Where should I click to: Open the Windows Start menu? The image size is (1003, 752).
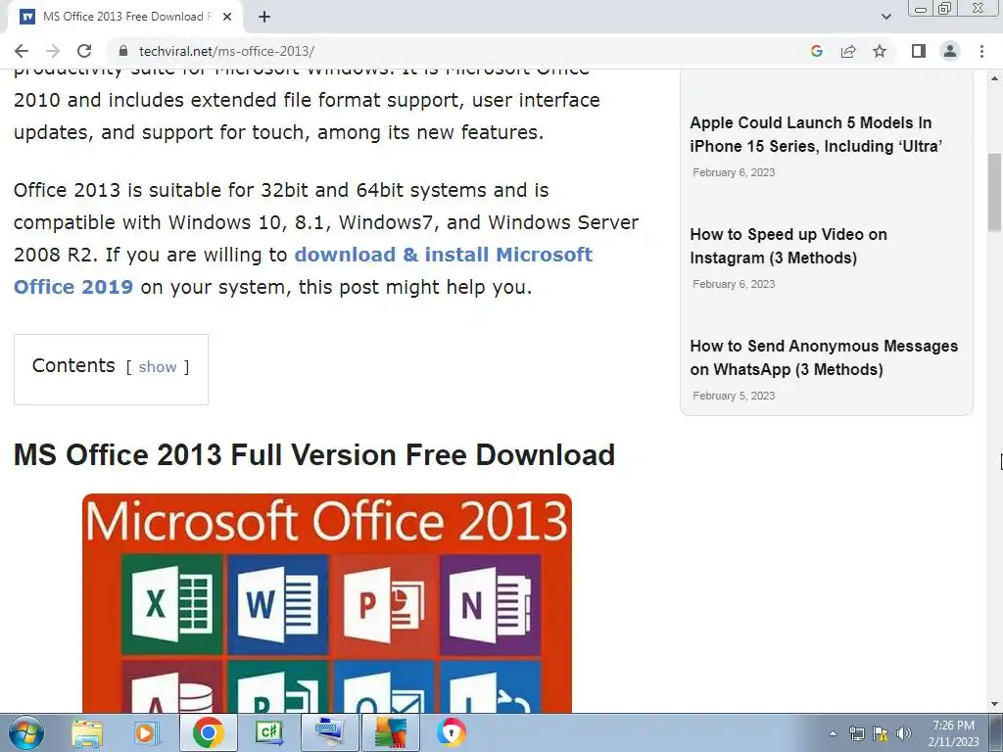26,732
